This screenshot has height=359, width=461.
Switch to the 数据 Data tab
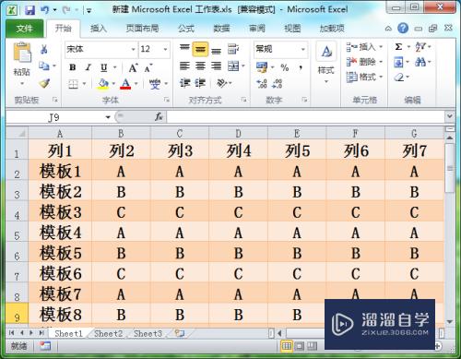(221, 29)
